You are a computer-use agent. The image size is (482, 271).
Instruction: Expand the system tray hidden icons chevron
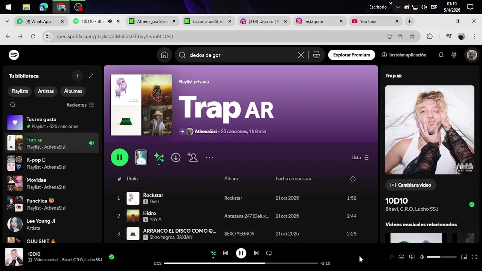[x=398, y=7]
